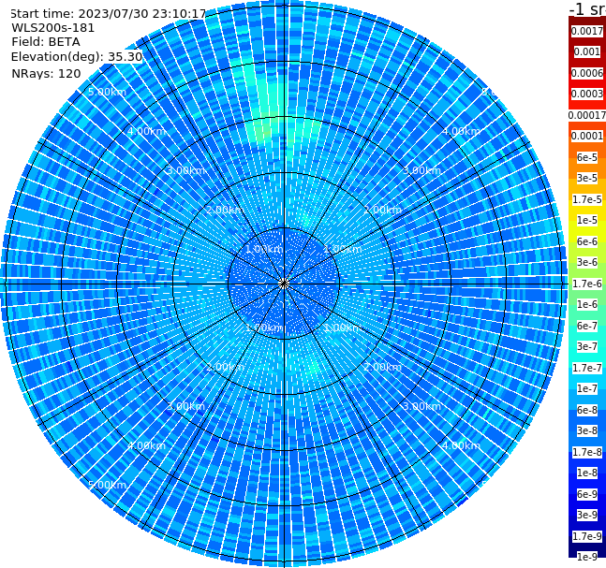Click the southwest 4.00km ring label
The width and height of the screenshot is (606, 568).
(x=146, y=445)
